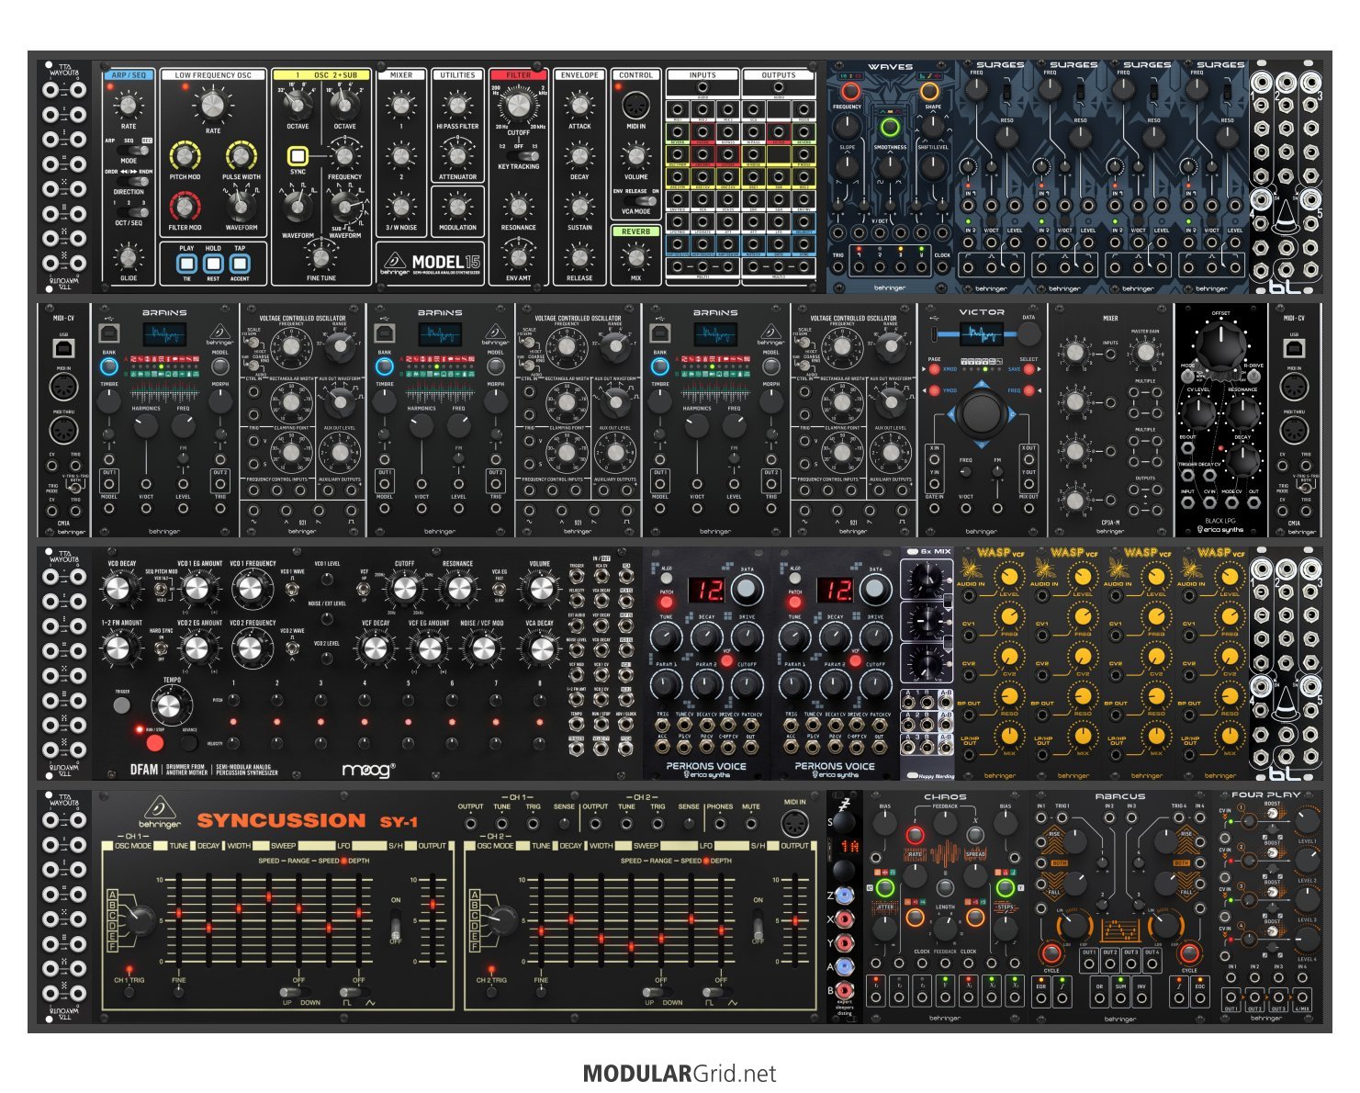Click the green SMOOTHNESS button on Waves
This screenshot has width=1360, height=1093.
tap(889, 128)
